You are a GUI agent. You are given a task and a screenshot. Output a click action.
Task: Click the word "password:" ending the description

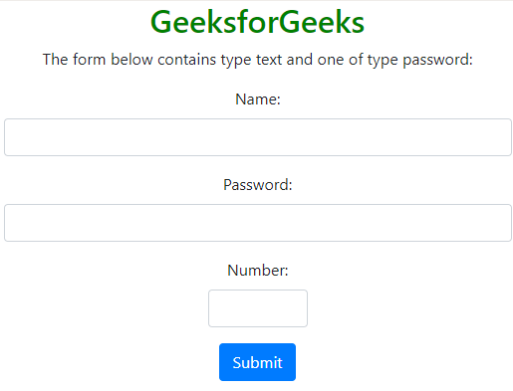(437, 61)
